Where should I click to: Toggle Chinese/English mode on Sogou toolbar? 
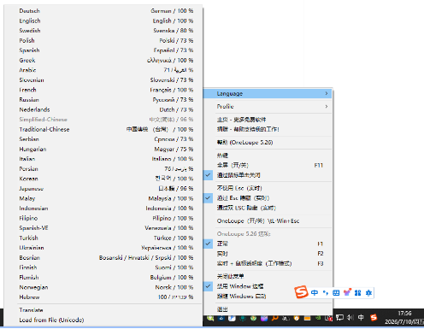coord(315,293)
